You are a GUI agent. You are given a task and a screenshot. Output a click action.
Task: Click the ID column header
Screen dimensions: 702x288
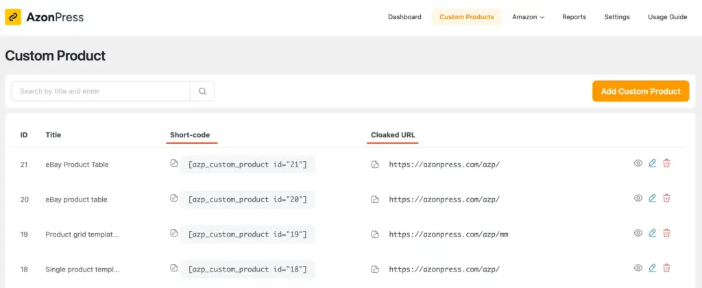pyautogui.click(x=24, y=135)
